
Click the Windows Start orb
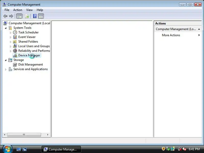(7, 149)
